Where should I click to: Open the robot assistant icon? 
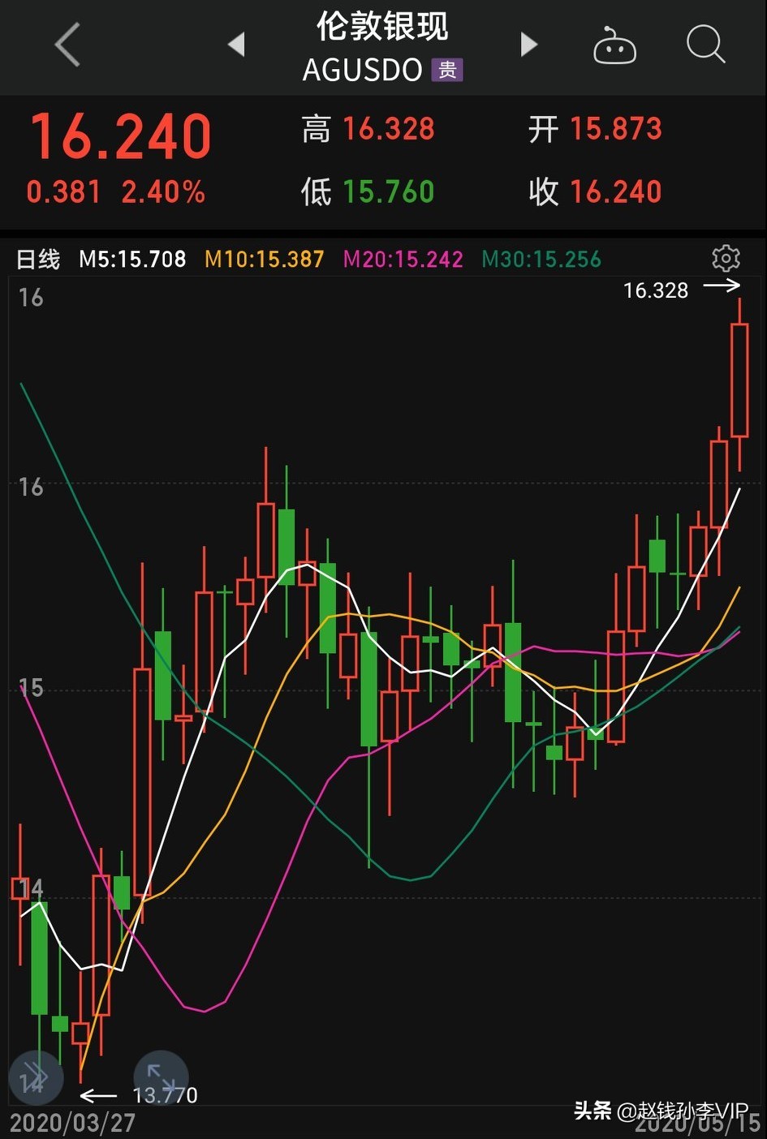click(x=614, y=45)
